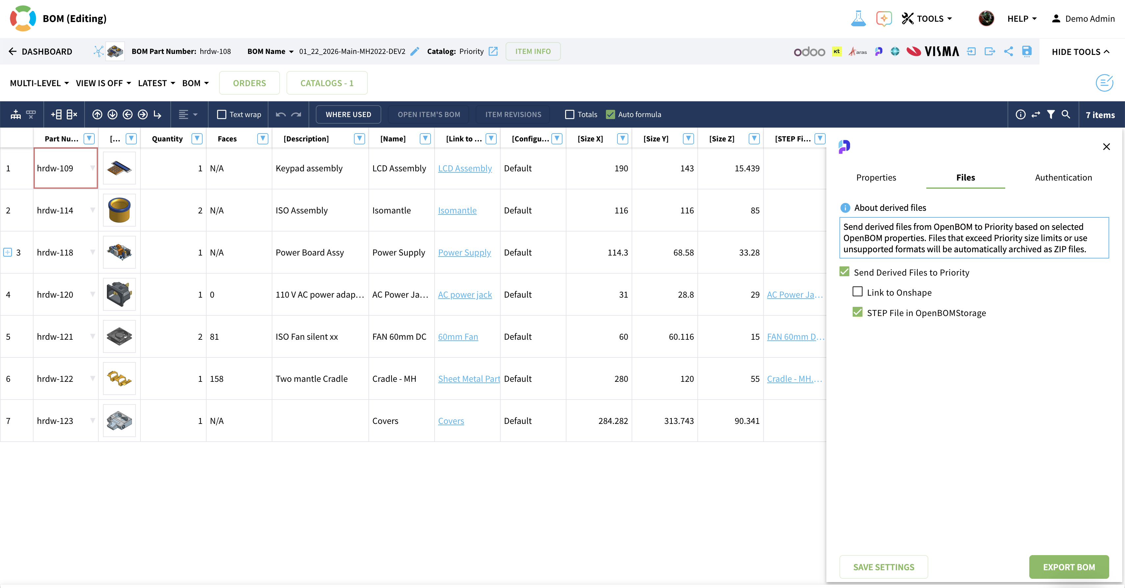Check the Link to Onshape option
This screenshot has height=588, width=1125.
(x=857, y=292)
